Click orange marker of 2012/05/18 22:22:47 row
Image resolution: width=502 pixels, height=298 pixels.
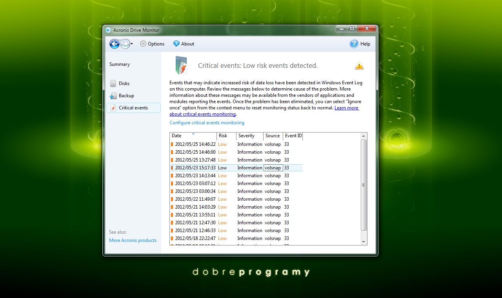tap(172, 238)
